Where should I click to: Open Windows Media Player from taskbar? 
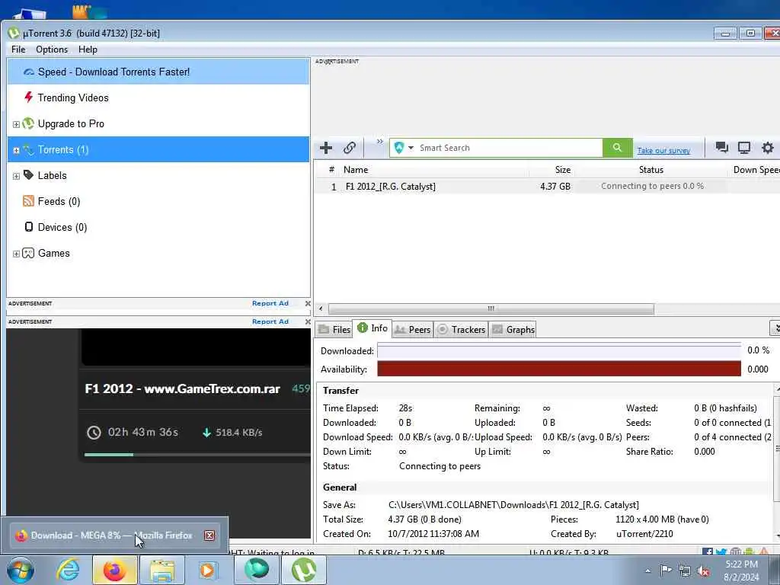pyautogui.click(x=208, y=570)
